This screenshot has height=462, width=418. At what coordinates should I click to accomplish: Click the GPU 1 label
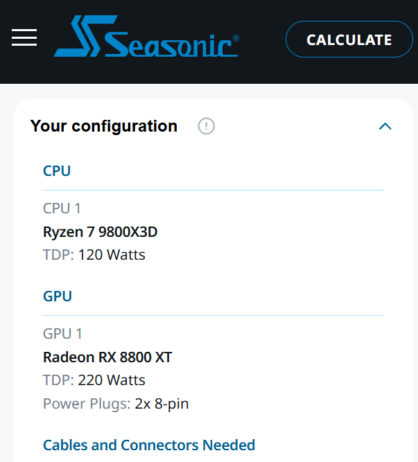point(62,334)
